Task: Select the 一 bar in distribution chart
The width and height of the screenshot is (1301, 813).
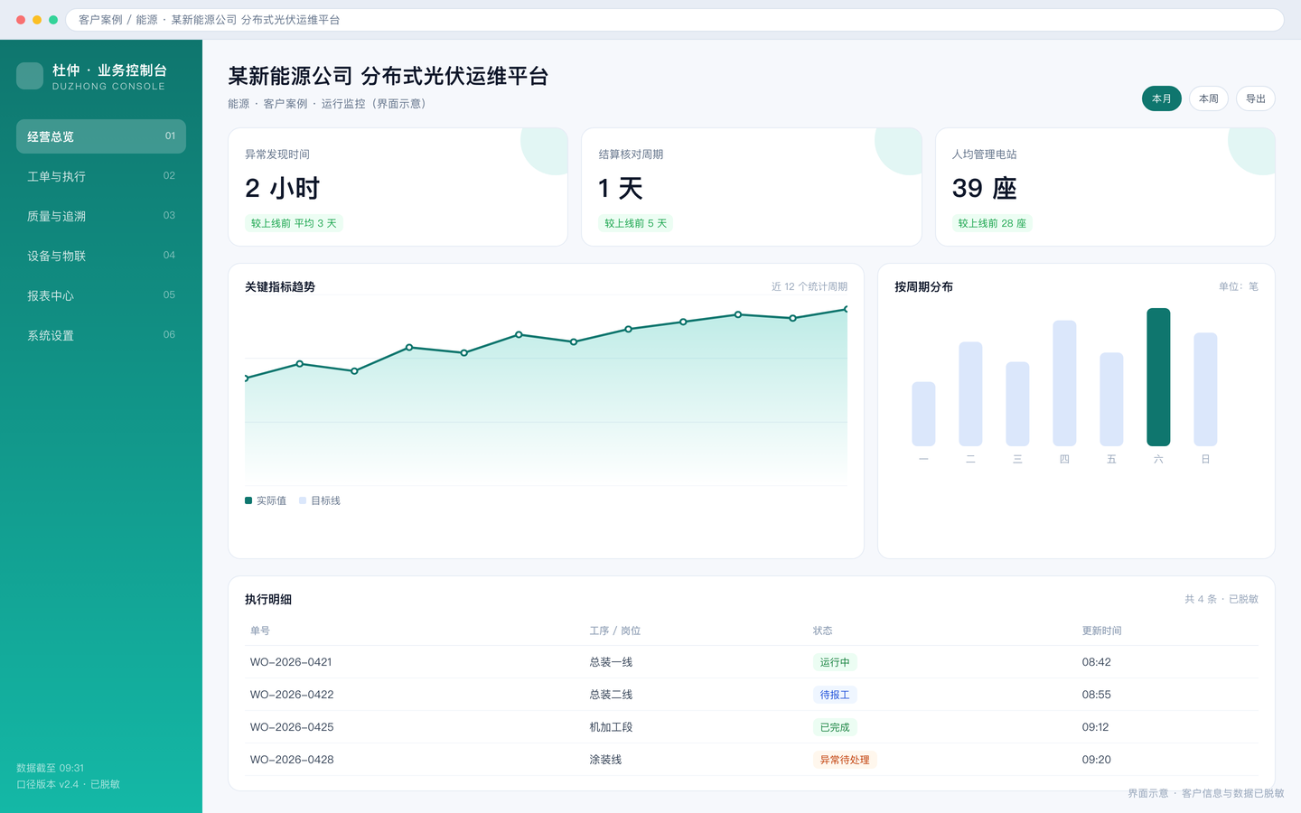Action: [x=923, y=414]
